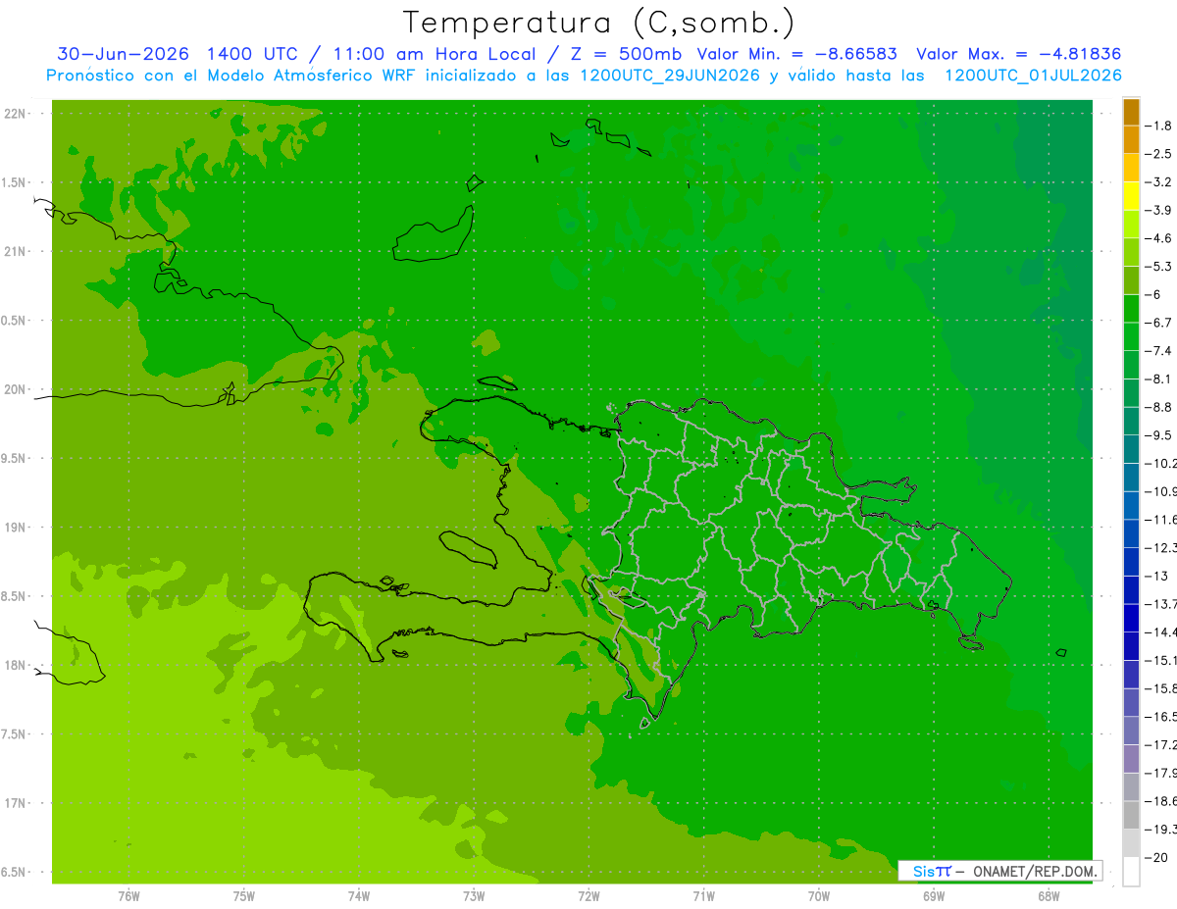This screenshot has height=909, width=1177.
Task: Click the '-2.5' colorbar value
Action: pos(1158,154)
